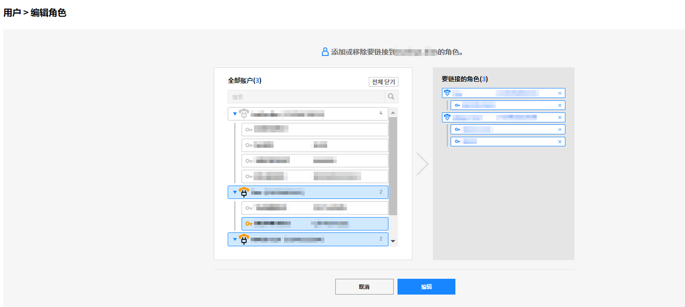The image size is (685, 307).
Task: Collapse the first account with 4 roles
Action: (235, 114)
